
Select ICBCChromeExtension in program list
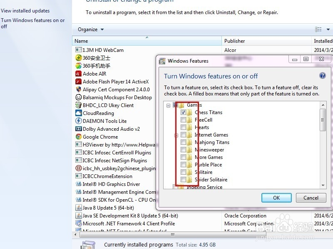[107, 176]
